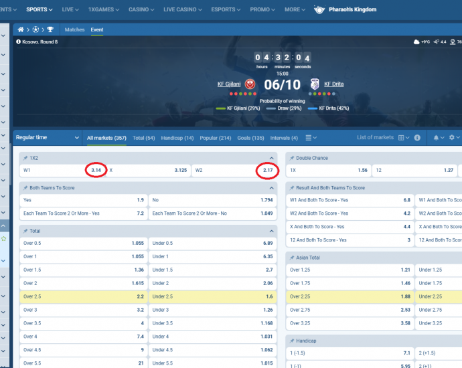
Task: Select Over 2.5 odds at 2.2
Action: point(84,296)
